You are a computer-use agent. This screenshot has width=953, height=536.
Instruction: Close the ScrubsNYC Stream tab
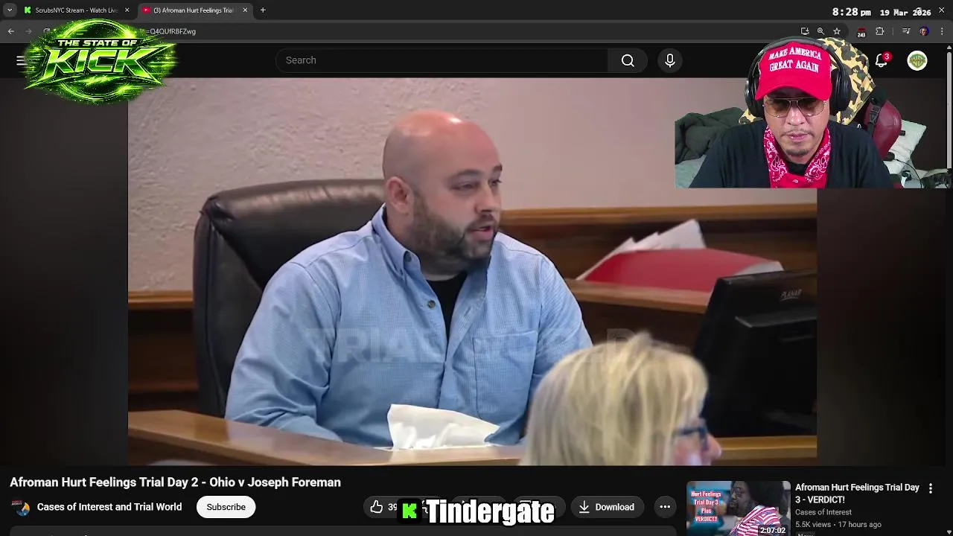coord(127,10)
